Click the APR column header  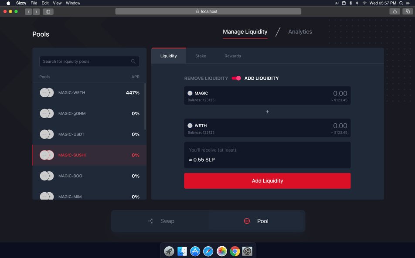(136, 77)
